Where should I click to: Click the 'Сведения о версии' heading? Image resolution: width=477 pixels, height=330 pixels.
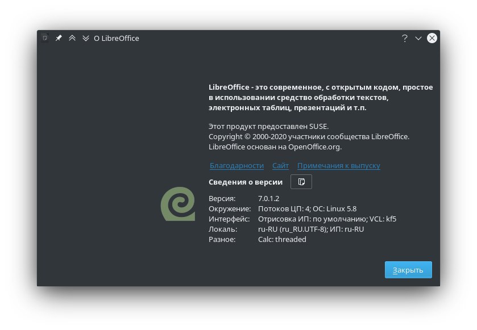(246, 182)
